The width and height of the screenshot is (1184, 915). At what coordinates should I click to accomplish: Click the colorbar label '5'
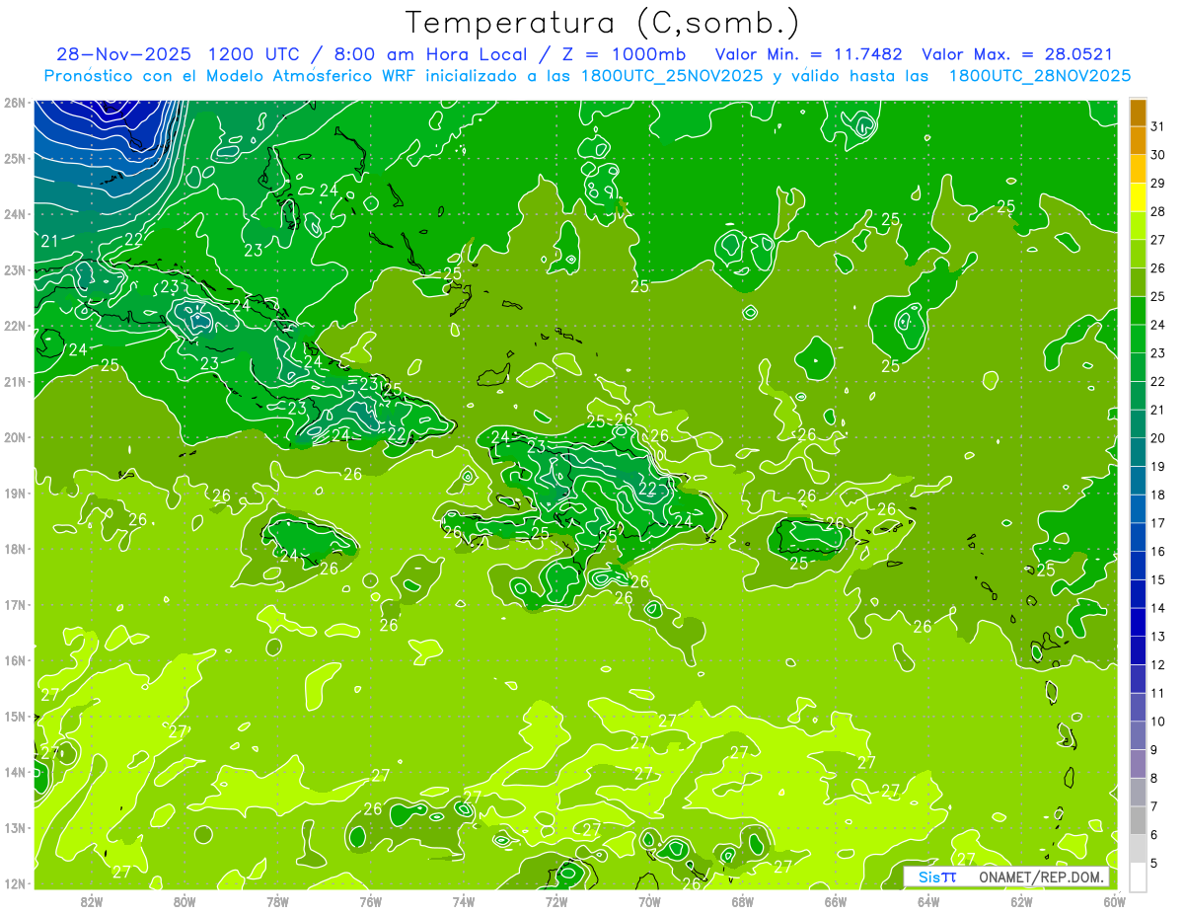point(1155,863)
